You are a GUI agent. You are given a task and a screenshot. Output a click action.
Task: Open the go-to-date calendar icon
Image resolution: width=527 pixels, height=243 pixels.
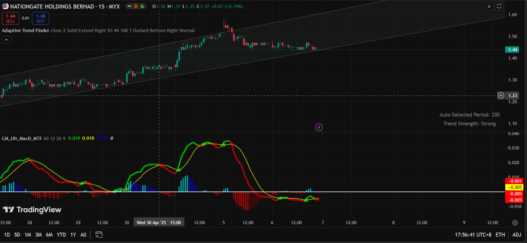(99, 235)
